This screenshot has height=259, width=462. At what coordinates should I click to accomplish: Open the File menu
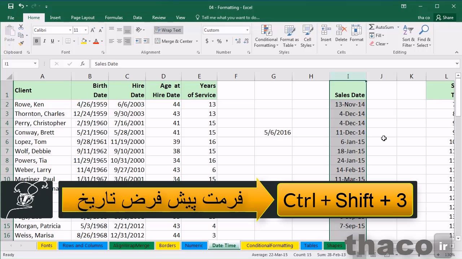[x=11, y=18]
